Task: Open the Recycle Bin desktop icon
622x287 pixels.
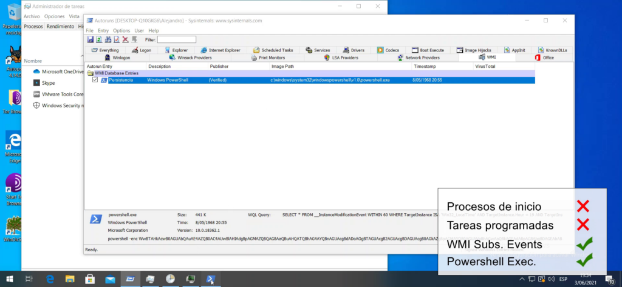Action: [x=15, y=19]
